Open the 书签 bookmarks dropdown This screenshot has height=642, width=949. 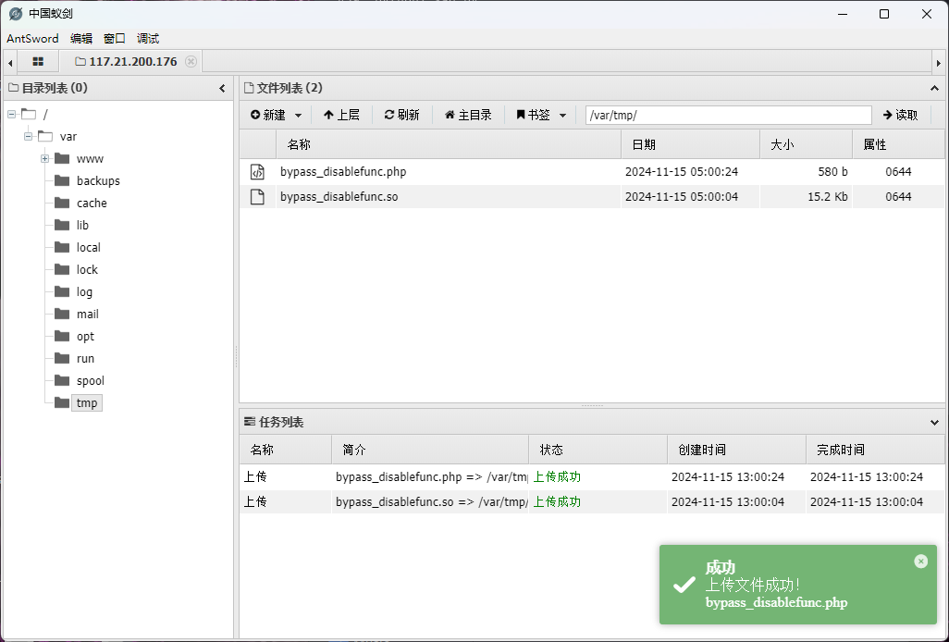[x=541, y=115]
